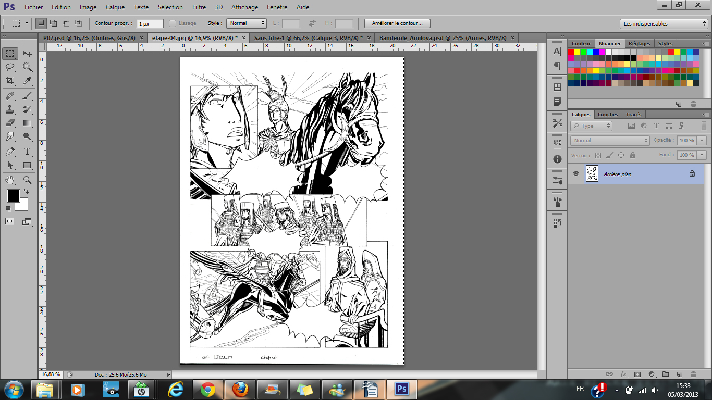
Task: Select the Move tool
Action: coord(27,54)
